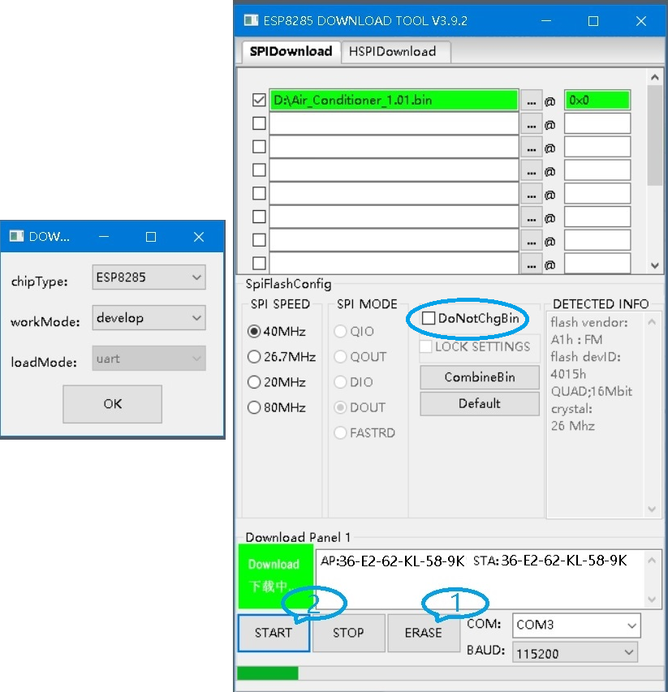Tick the checkbox of the third file row
This screenshot has height=692, width=668.
point(259,147)
